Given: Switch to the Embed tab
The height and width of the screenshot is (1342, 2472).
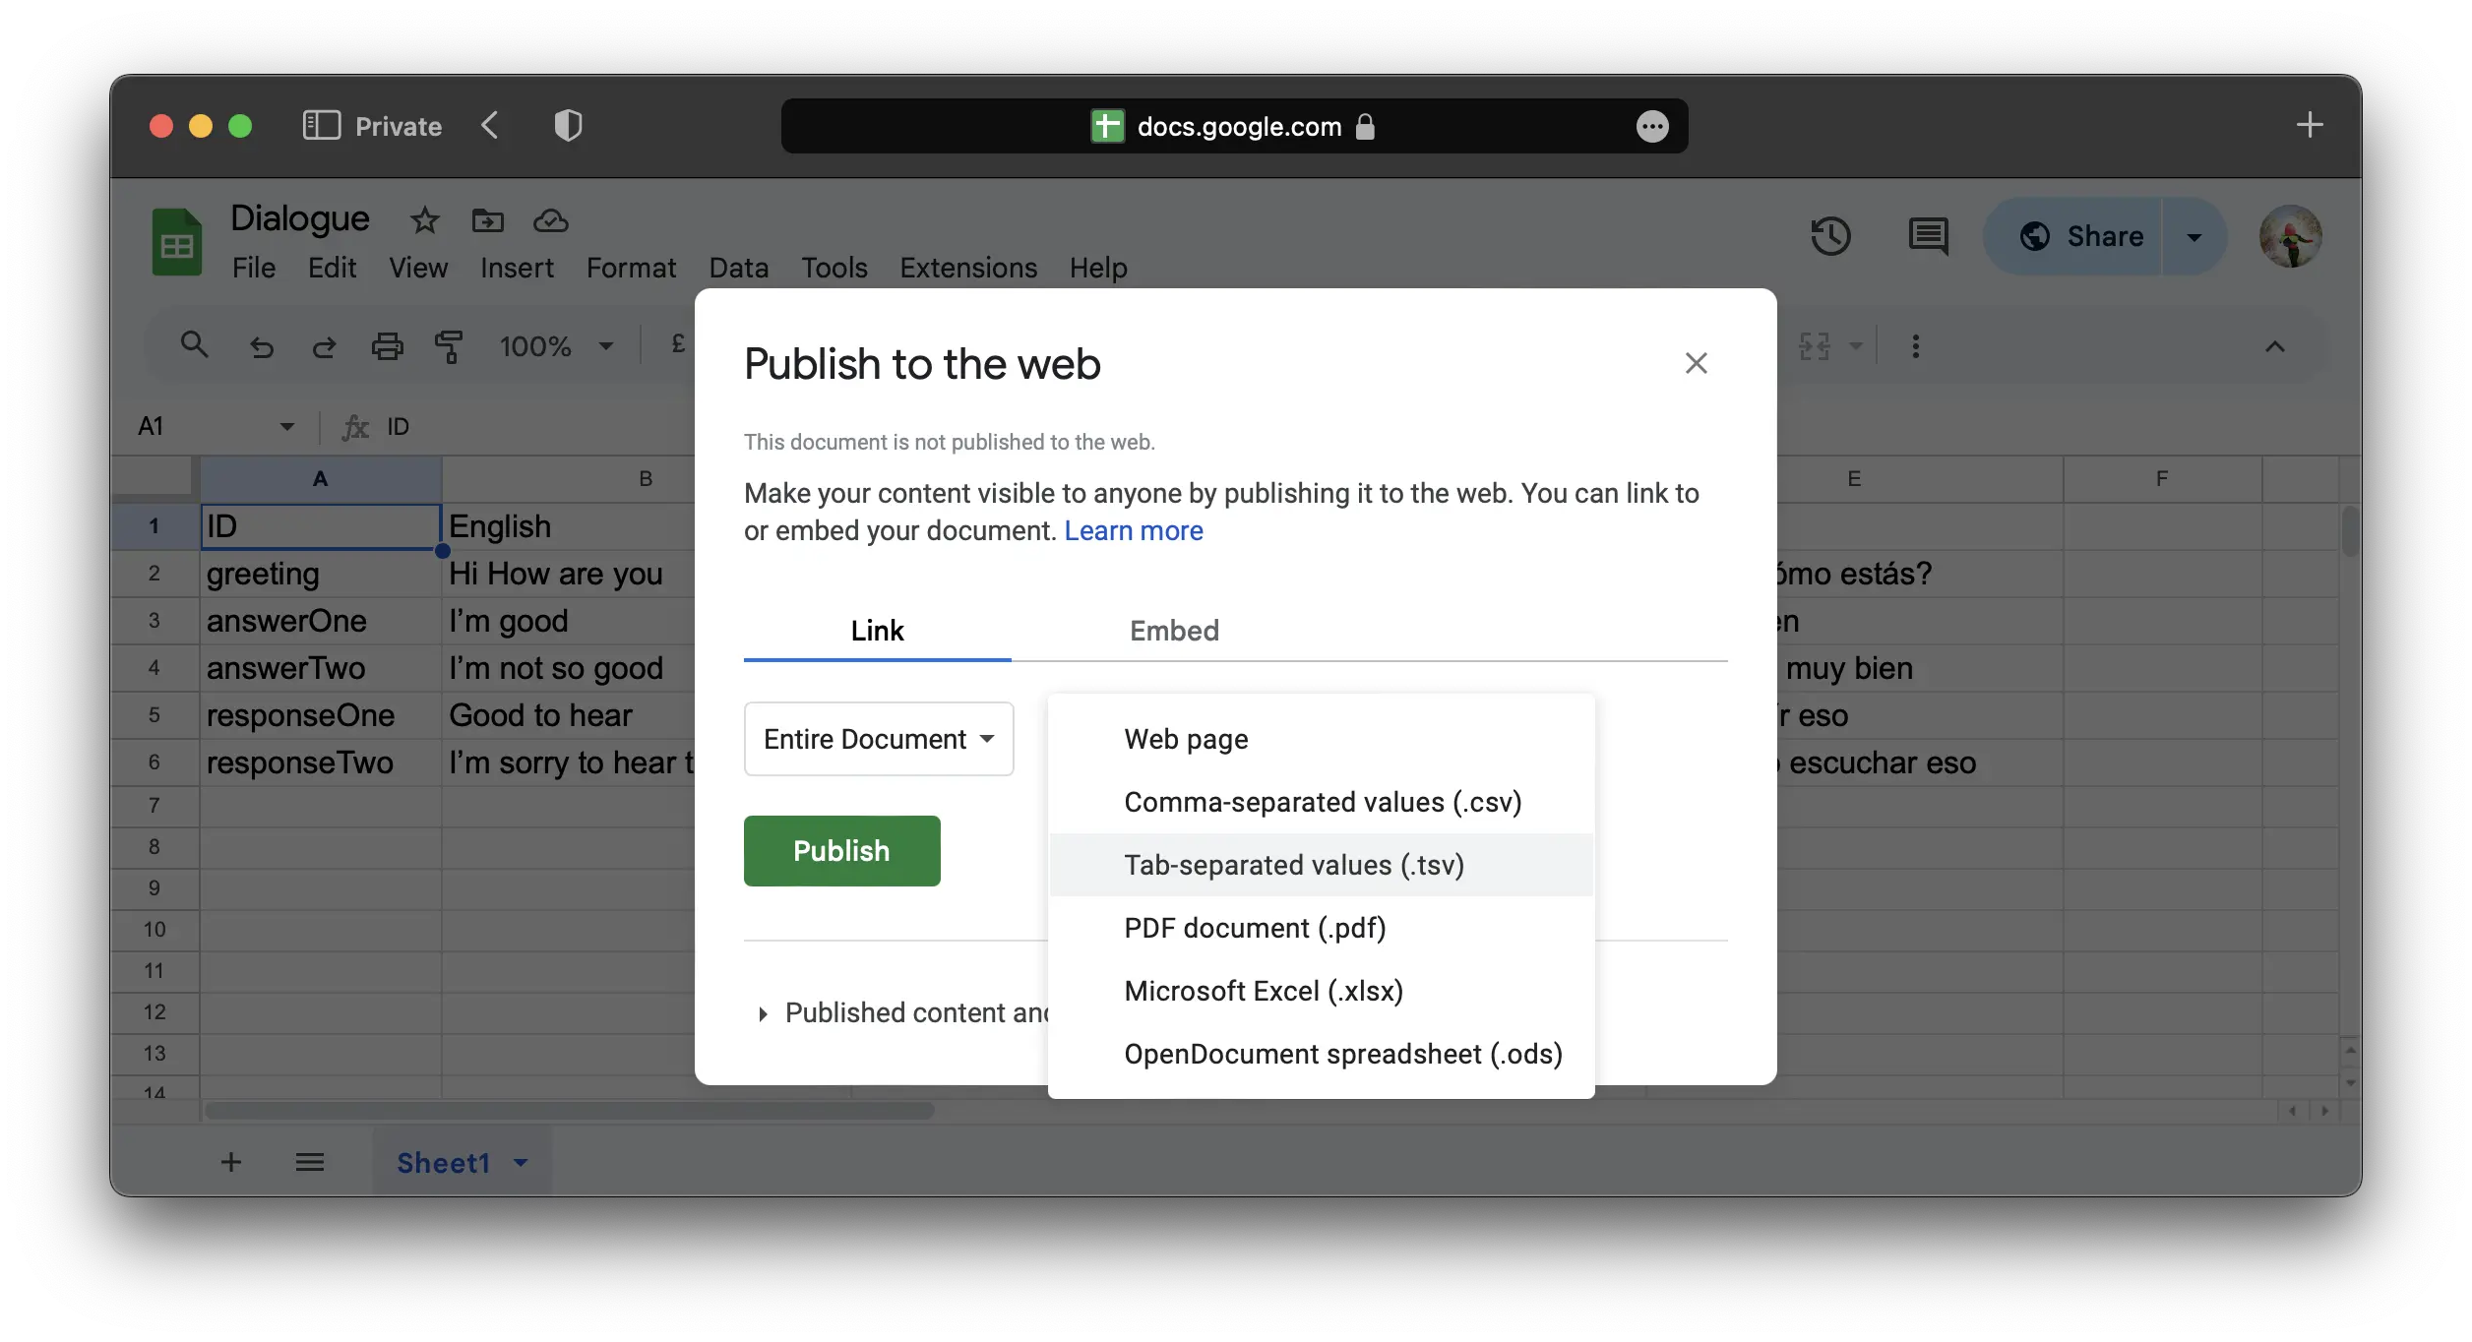Looking at the screenshot, I should pos(1174,631).
